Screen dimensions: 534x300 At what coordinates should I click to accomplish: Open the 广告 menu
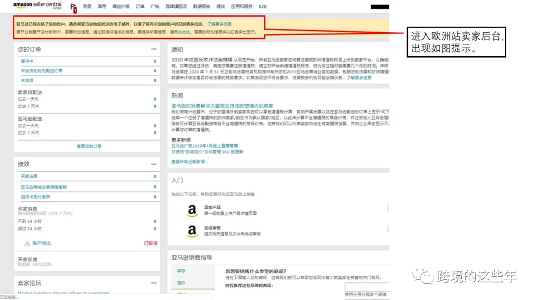[x=155, y=6]
